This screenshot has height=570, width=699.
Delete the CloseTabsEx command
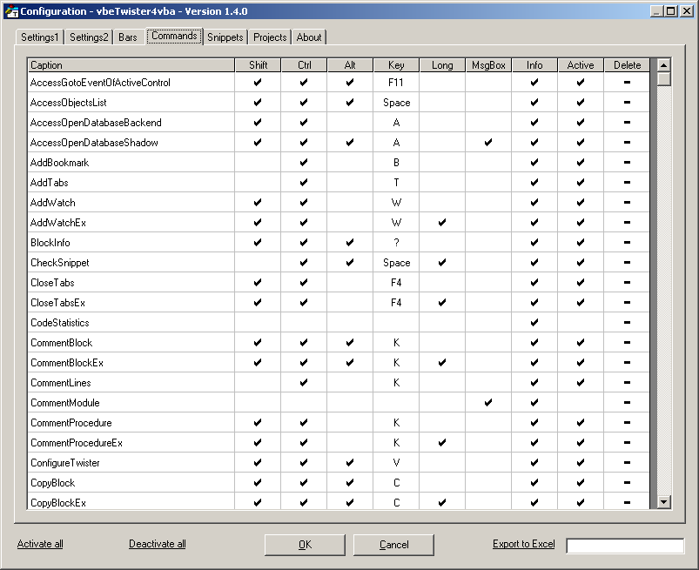point(627,302)
